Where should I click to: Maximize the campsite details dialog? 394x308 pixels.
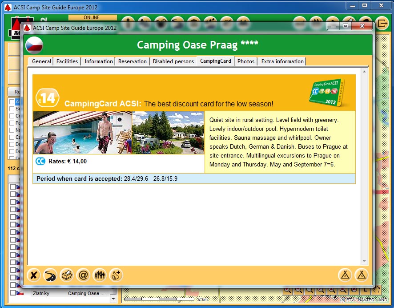[x=346, y=26]
